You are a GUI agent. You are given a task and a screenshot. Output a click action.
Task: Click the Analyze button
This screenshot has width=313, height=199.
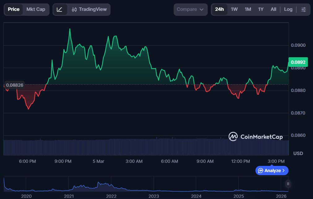[x=272, y=171]
